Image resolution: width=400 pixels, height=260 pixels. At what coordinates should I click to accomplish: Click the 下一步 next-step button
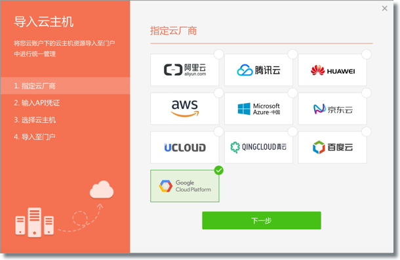click(262, 221)
